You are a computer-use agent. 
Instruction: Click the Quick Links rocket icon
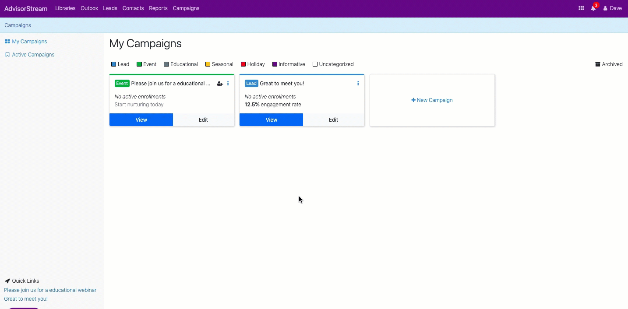[x=7, y=281]
